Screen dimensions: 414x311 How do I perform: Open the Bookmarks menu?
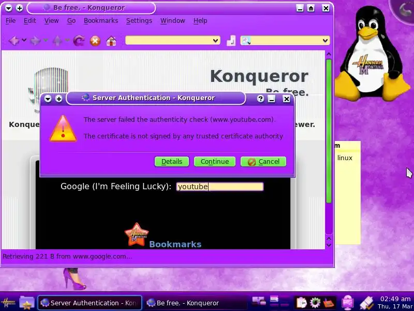(x=101, y=21)
